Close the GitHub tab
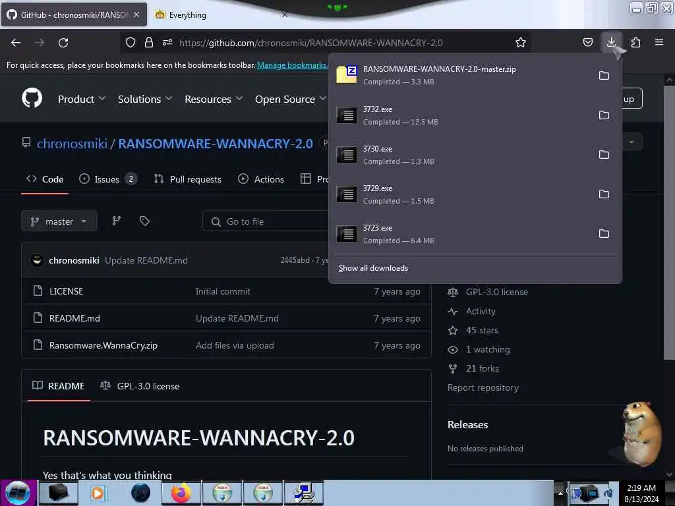Image resolution: width=675 pixels, height=506 pixels. click(x=136, y=14)
